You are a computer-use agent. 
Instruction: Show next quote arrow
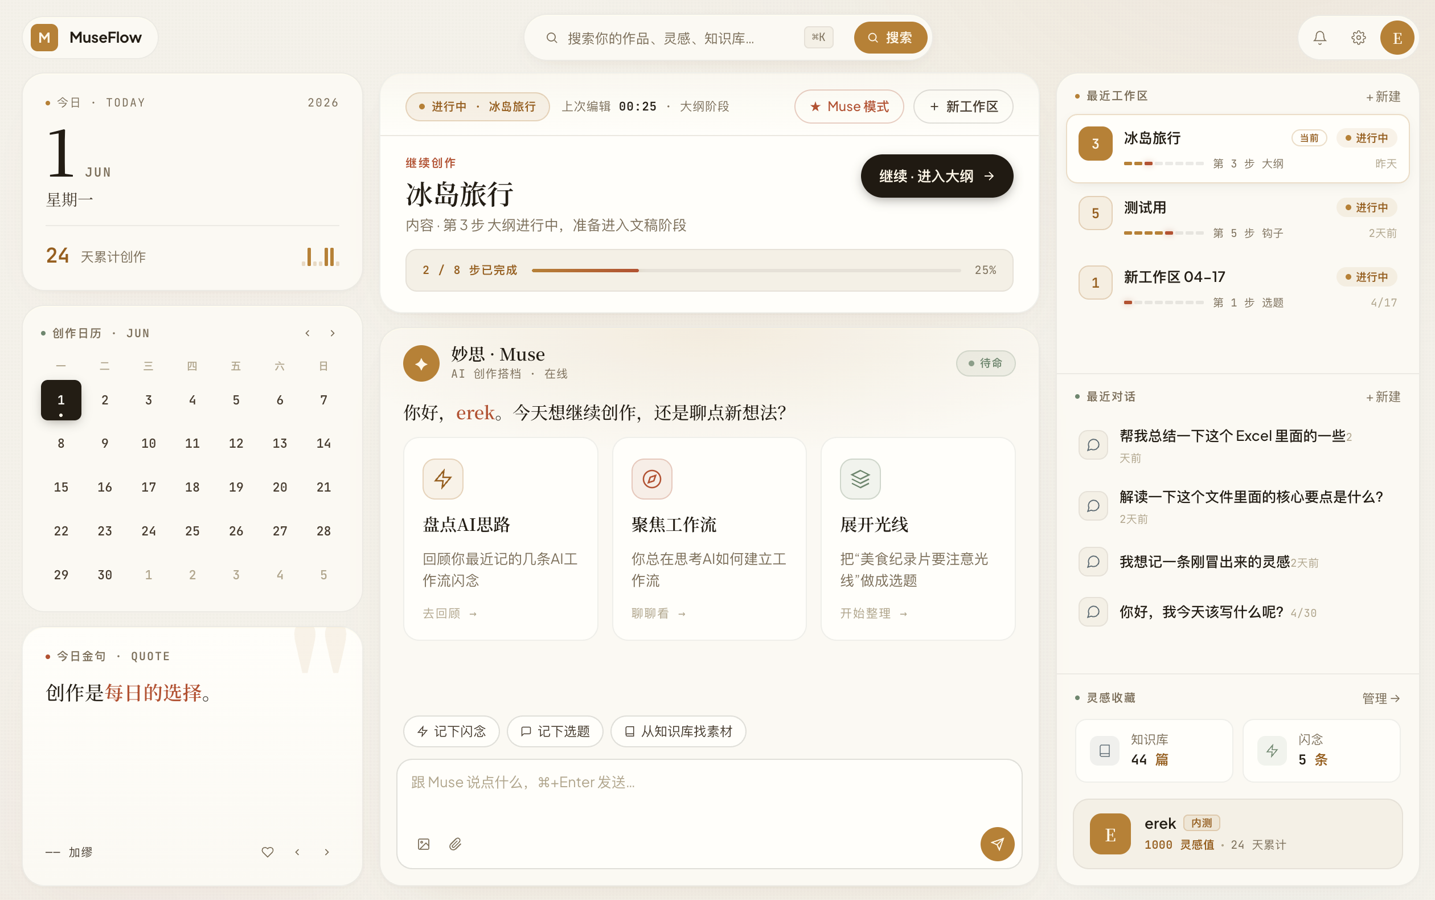(x=327, y=852)
